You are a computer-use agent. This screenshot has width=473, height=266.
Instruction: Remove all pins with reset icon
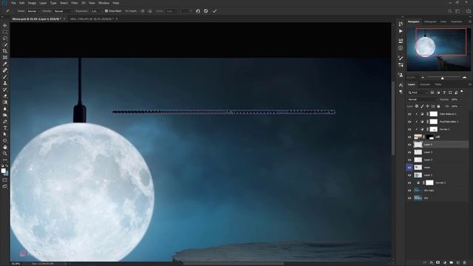198,11
